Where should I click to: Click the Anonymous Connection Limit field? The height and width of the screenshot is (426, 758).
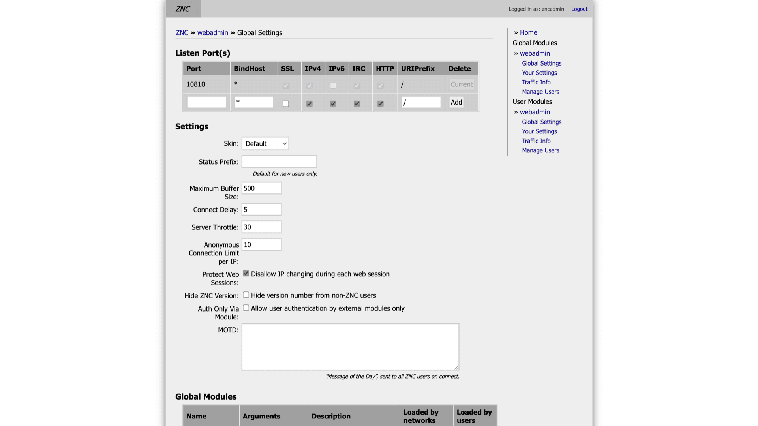261,245
